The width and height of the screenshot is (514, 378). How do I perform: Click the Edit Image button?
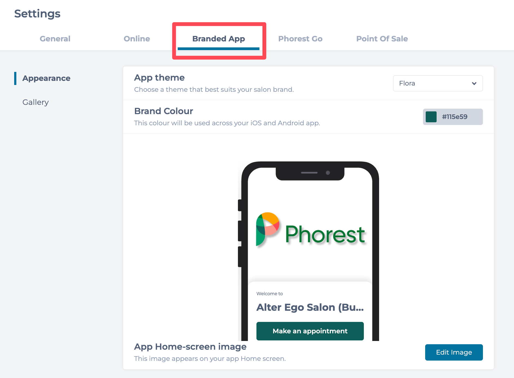coord(454,352)
